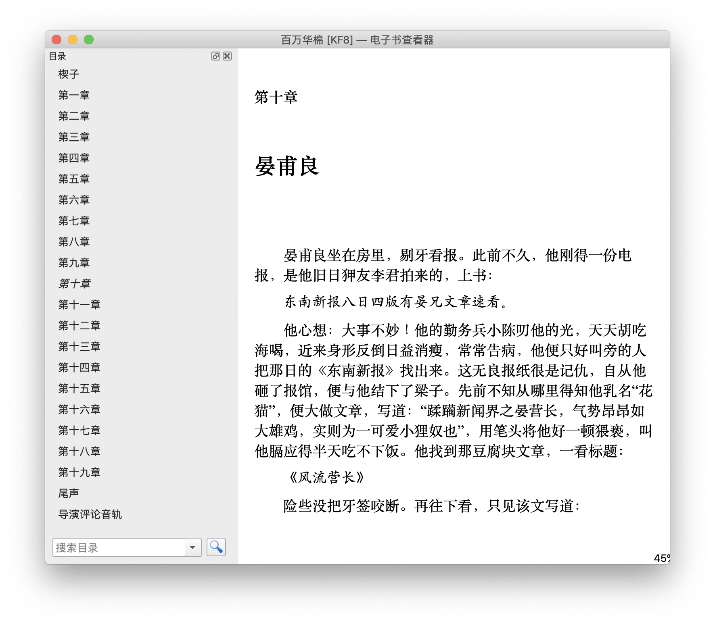Jump to 第八章 chapter
This screenshot has height=624, width=715.
point(74,242)
